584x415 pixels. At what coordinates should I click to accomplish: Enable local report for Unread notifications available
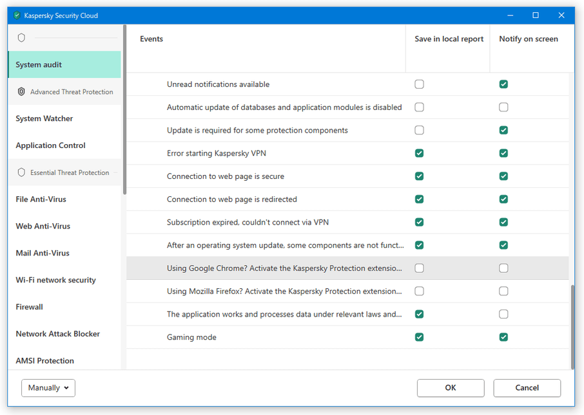pyautogui.click(x=420, y=84)
